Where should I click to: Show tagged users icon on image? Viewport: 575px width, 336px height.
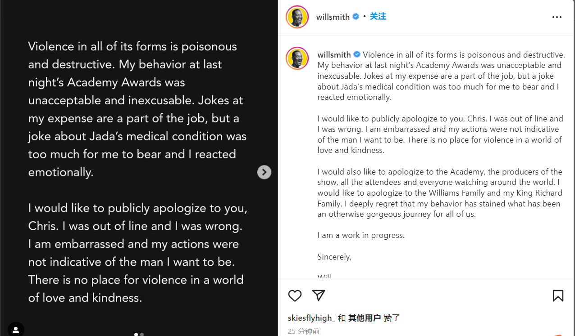tap(16, 330)
